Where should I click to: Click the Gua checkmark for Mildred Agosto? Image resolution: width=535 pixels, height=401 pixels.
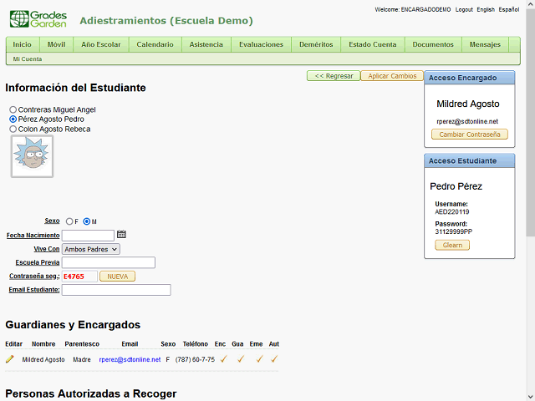tap(240, 359)
